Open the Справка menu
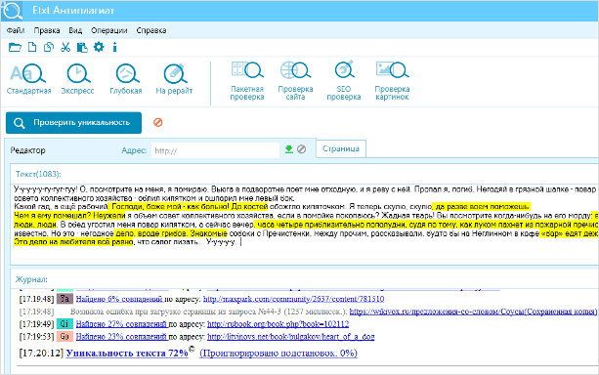Image resolution: width=599 pixels, height=375 pixels. click(151, 30)
